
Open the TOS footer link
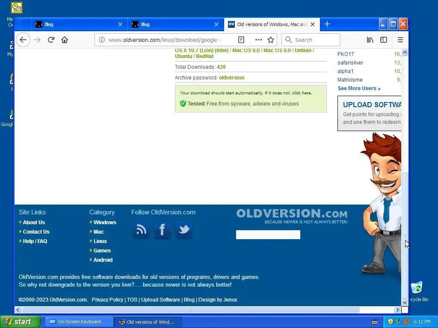coord(132,299)
